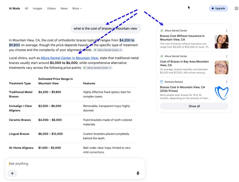Click Show all sources button
Screen dimensions: 239x182
click(x=194, y=106)
